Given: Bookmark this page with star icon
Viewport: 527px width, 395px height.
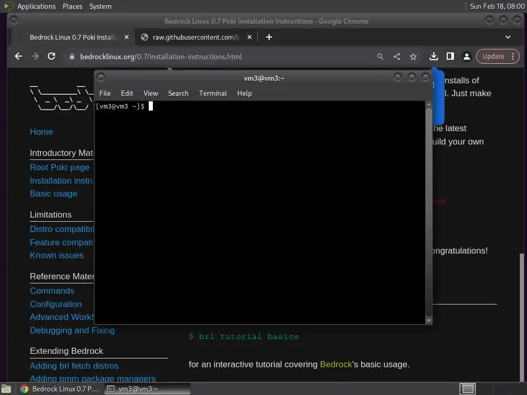Looking at the screenshot, I should [413, 57].
